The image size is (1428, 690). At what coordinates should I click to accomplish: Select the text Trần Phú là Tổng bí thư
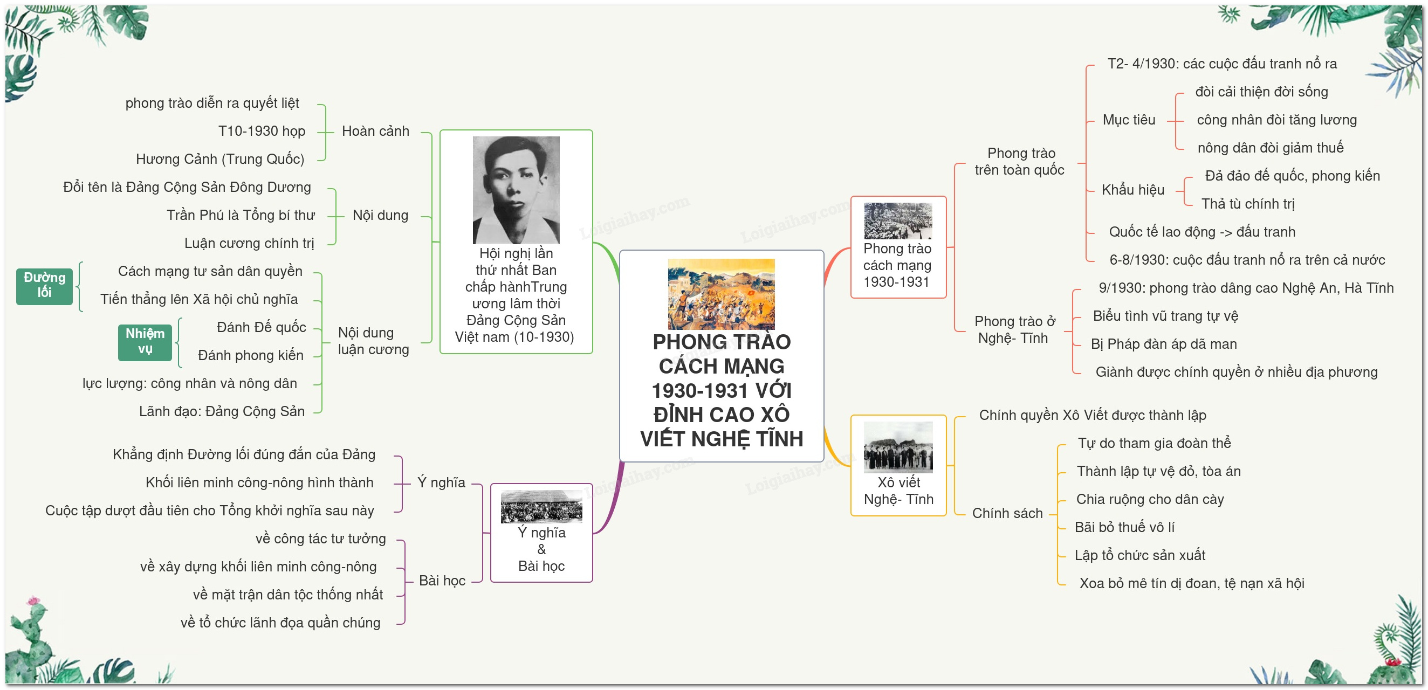pos(241,215)
